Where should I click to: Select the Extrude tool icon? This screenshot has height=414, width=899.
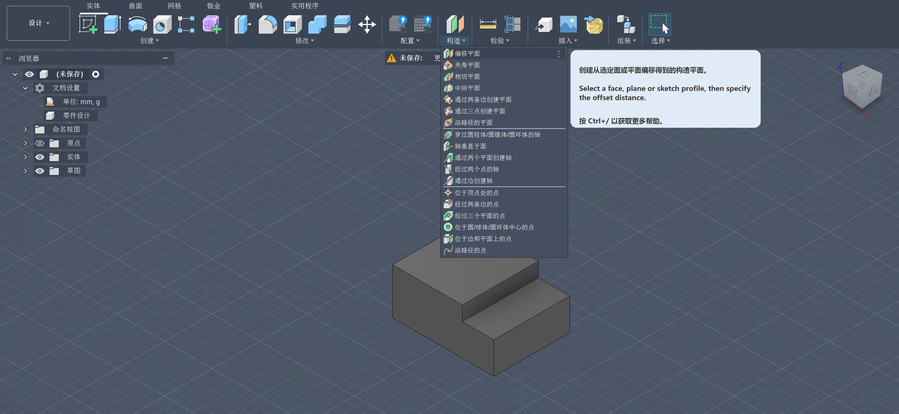click(x=112, y=24)
